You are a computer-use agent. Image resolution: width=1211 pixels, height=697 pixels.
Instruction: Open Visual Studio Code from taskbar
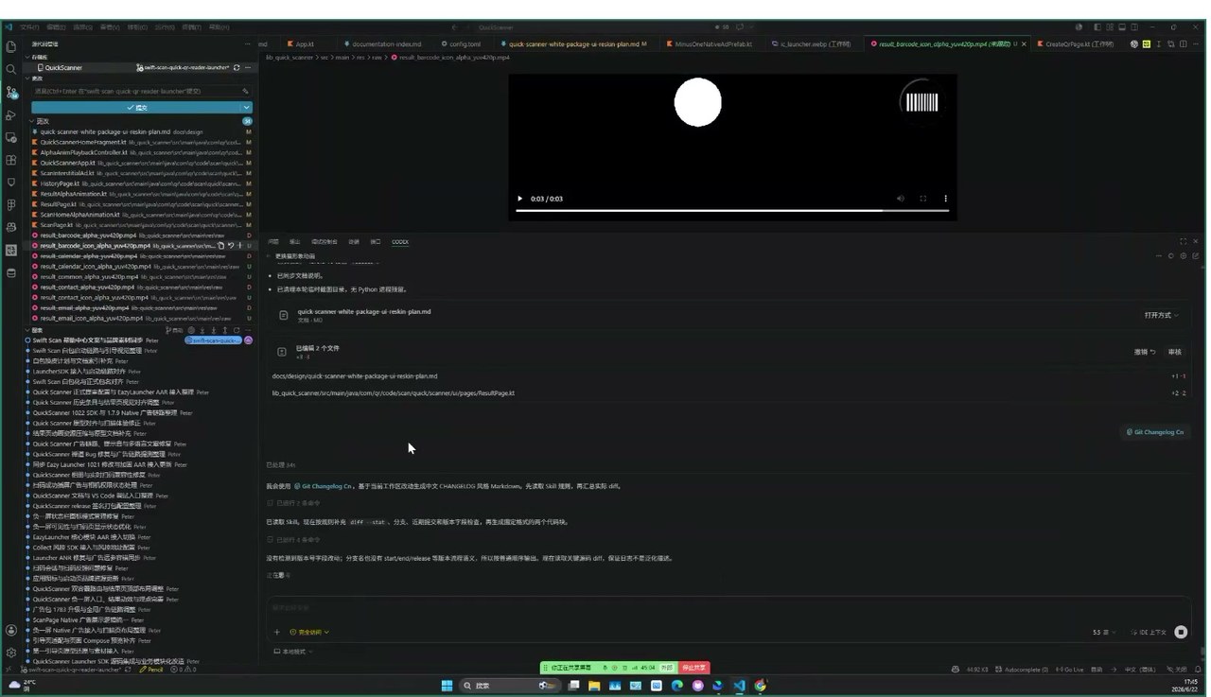click(x=739, y=686)
